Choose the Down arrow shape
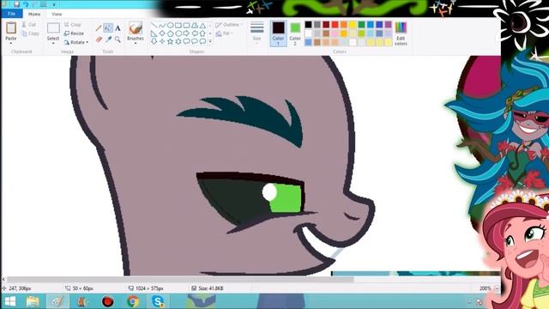The width and height of the screenshot is (549, 309). coord(154,41)
